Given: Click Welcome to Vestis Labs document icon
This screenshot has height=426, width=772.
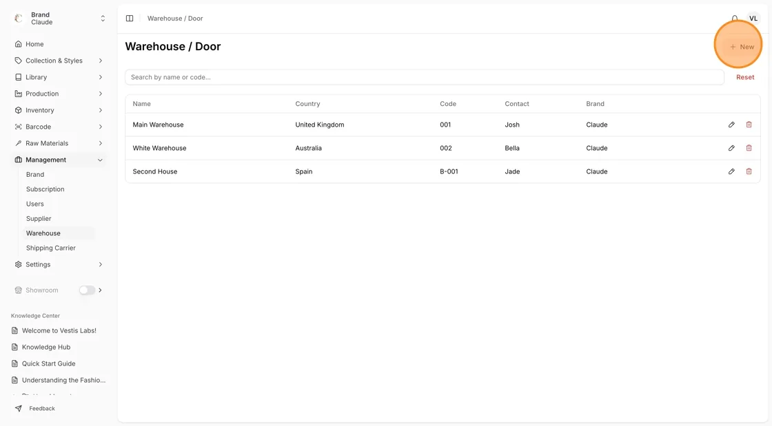Looking at the screenshot, I should pos(14,330).
